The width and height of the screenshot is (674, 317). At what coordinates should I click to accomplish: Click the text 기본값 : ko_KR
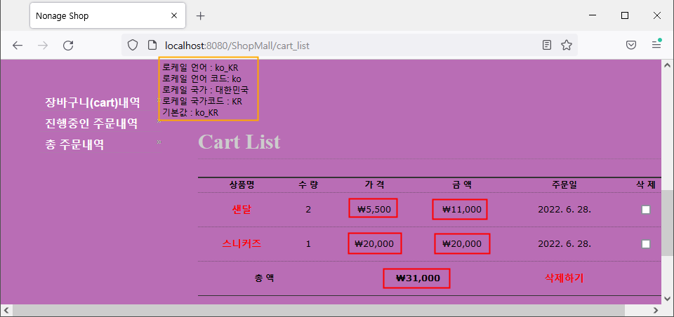pyautogui.click(x=190, y=112)
